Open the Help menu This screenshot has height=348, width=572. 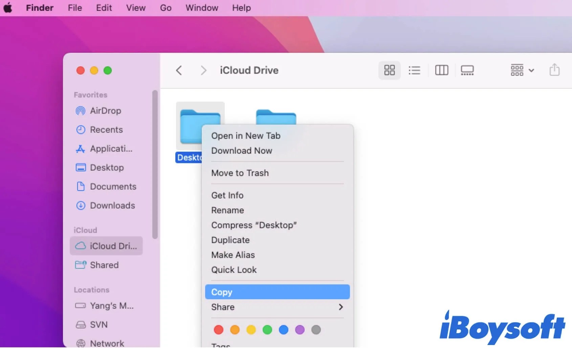pyautogui.click(x=241, y=7)
